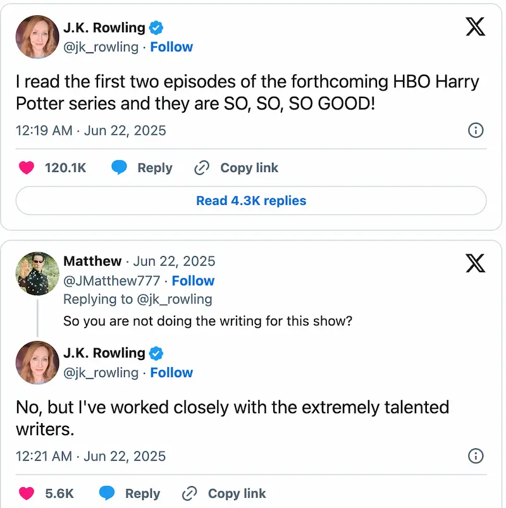Open the @jk_rowling link in "Replying to"

174,299
